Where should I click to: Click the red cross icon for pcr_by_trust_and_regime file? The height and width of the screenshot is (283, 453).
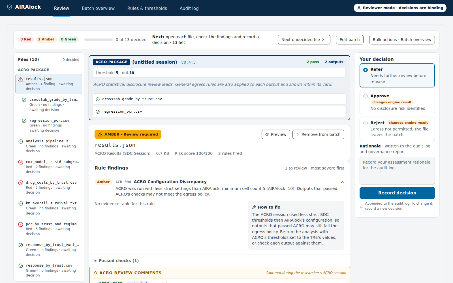click(21, 224)
